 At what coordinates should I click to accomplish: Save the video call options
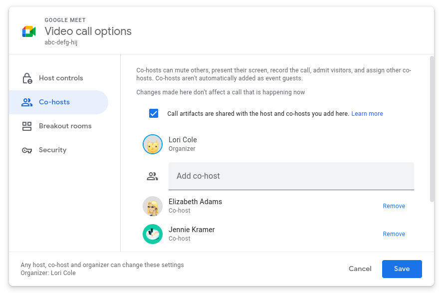(x=402, y=269)
